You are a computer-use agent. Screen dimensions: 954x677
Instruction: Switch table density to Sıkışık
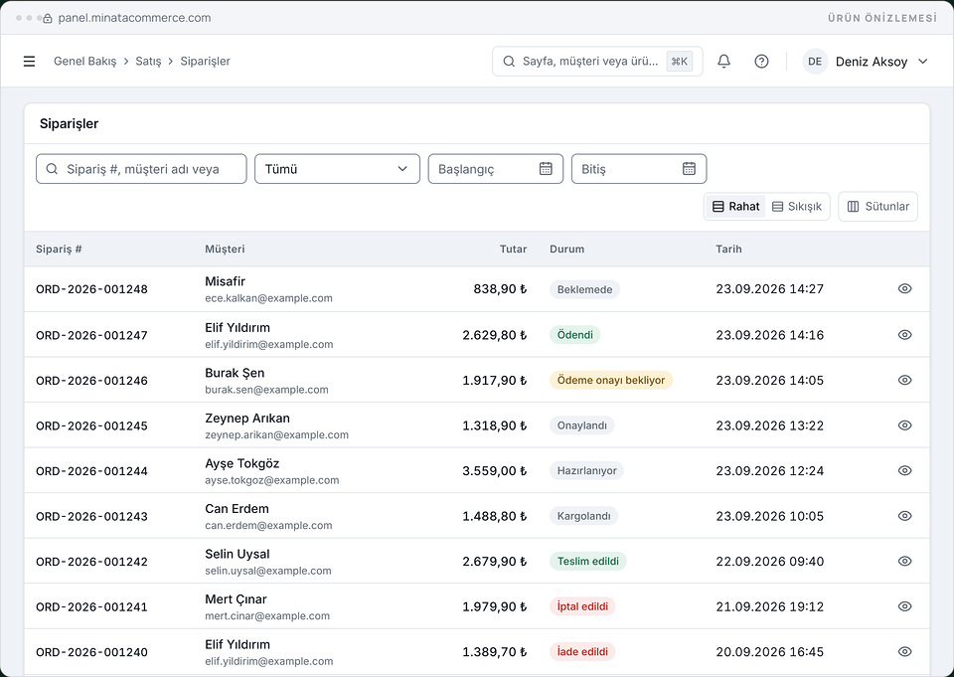tap(796, 207)
